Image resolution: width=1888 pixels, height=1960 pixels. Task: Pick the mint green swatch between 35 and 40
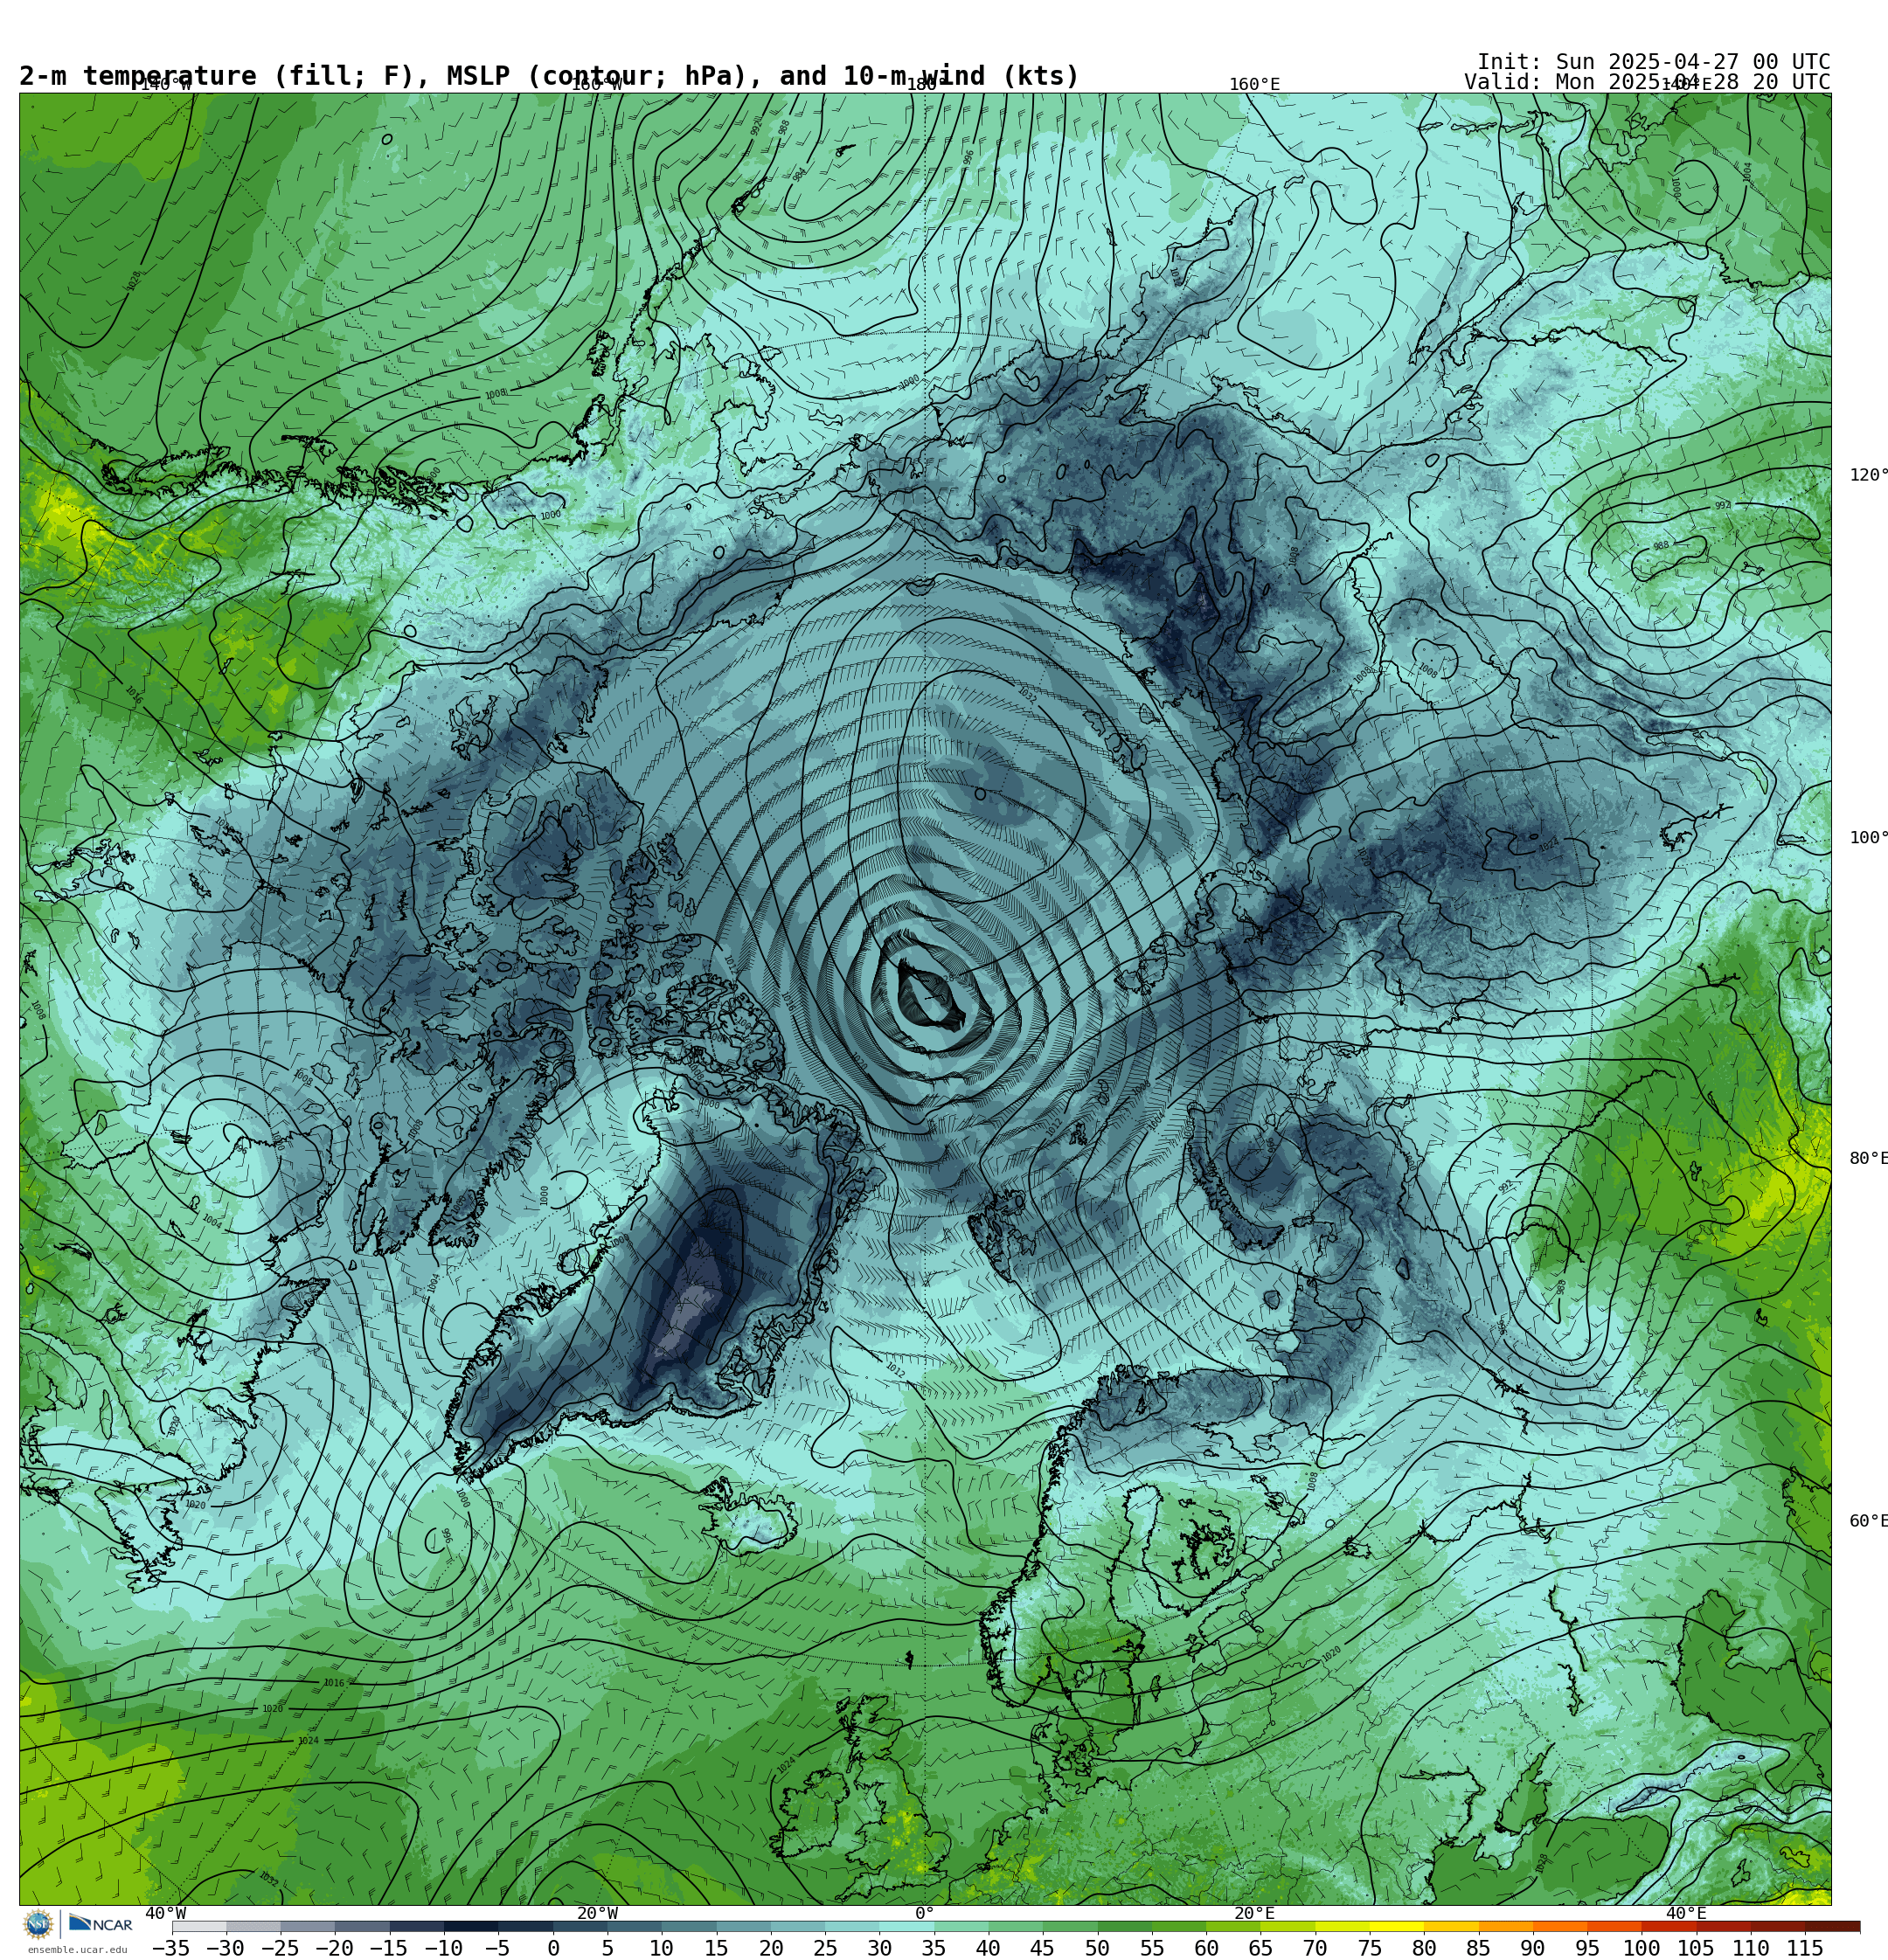point(961,1926)
